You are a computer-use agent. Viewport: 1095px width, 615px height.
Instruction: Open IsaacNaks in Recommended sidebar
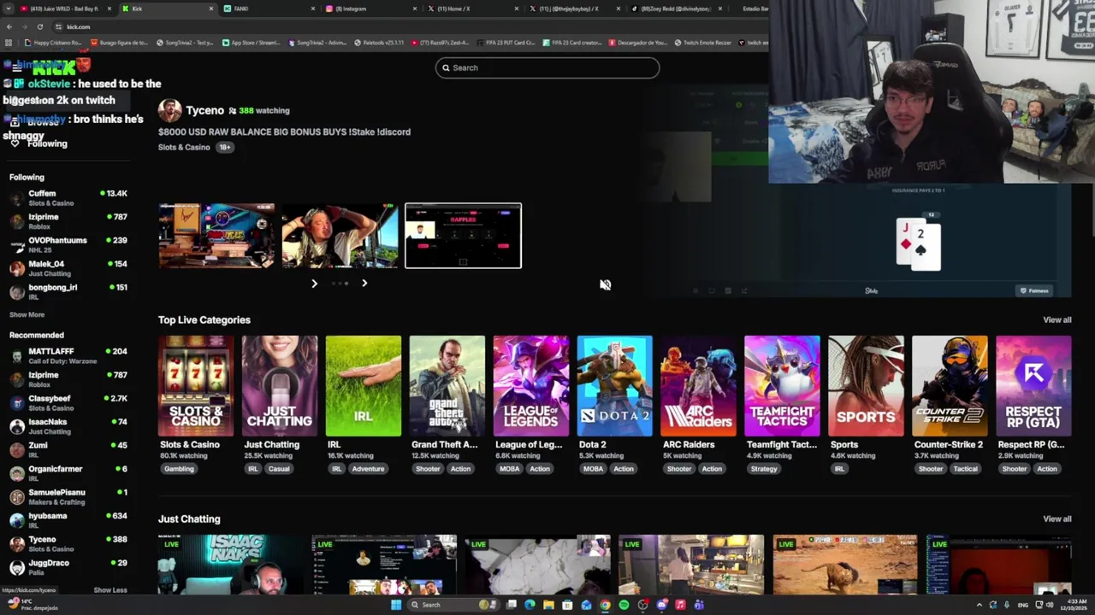click(x=68, y=426)
